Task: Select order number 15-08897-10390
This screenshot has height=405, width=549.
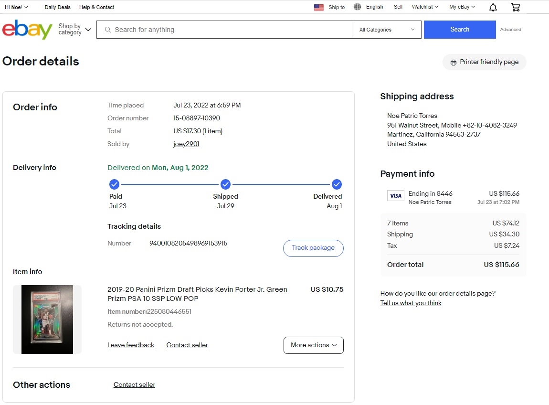Action: coord(197,118)
